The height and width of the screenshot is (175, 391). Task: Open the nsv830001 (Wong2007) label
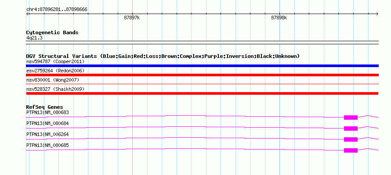point(53,80)
